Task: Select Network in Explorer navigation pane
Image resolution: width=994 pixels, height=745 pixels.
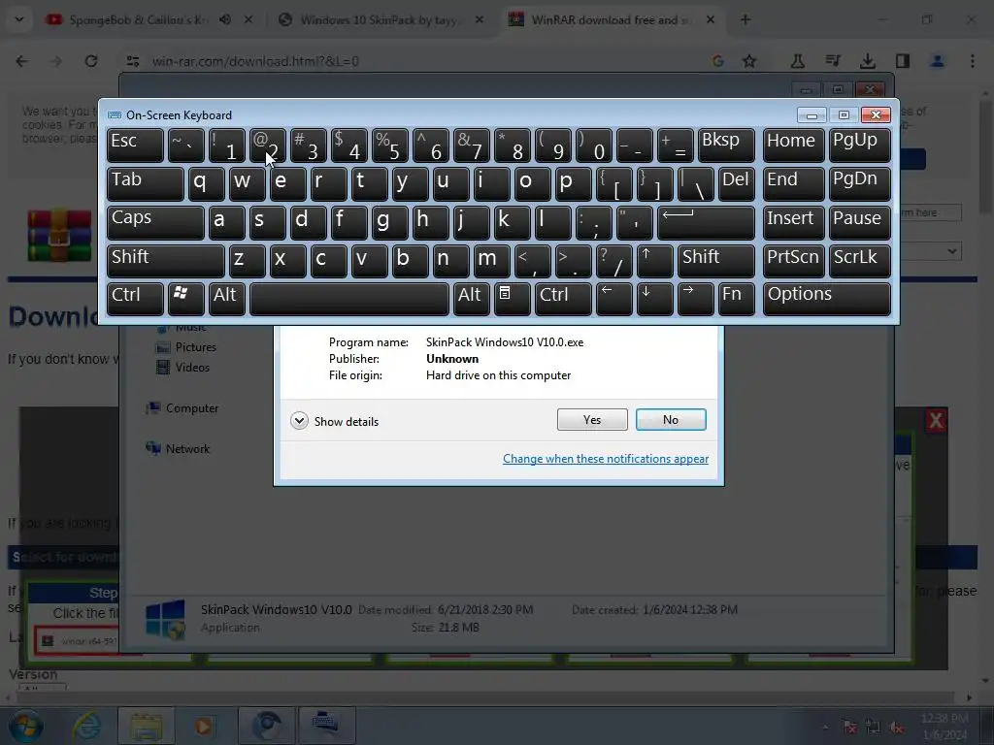Action: [x=179, y=448]
